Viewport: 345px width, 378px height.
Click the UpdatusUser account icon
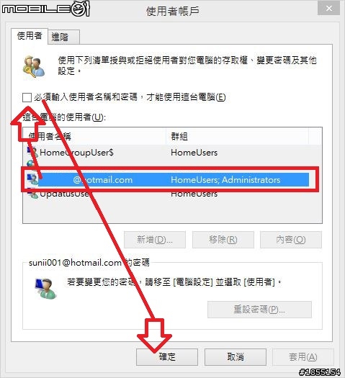[x=32, y=194]
